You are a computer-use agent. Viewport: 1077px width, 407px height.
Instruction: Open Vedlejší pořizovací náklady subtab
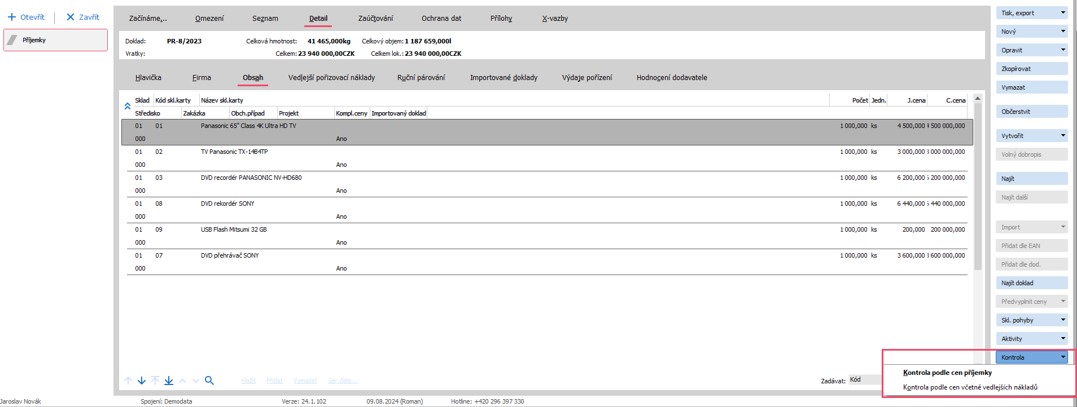point(331,78)
